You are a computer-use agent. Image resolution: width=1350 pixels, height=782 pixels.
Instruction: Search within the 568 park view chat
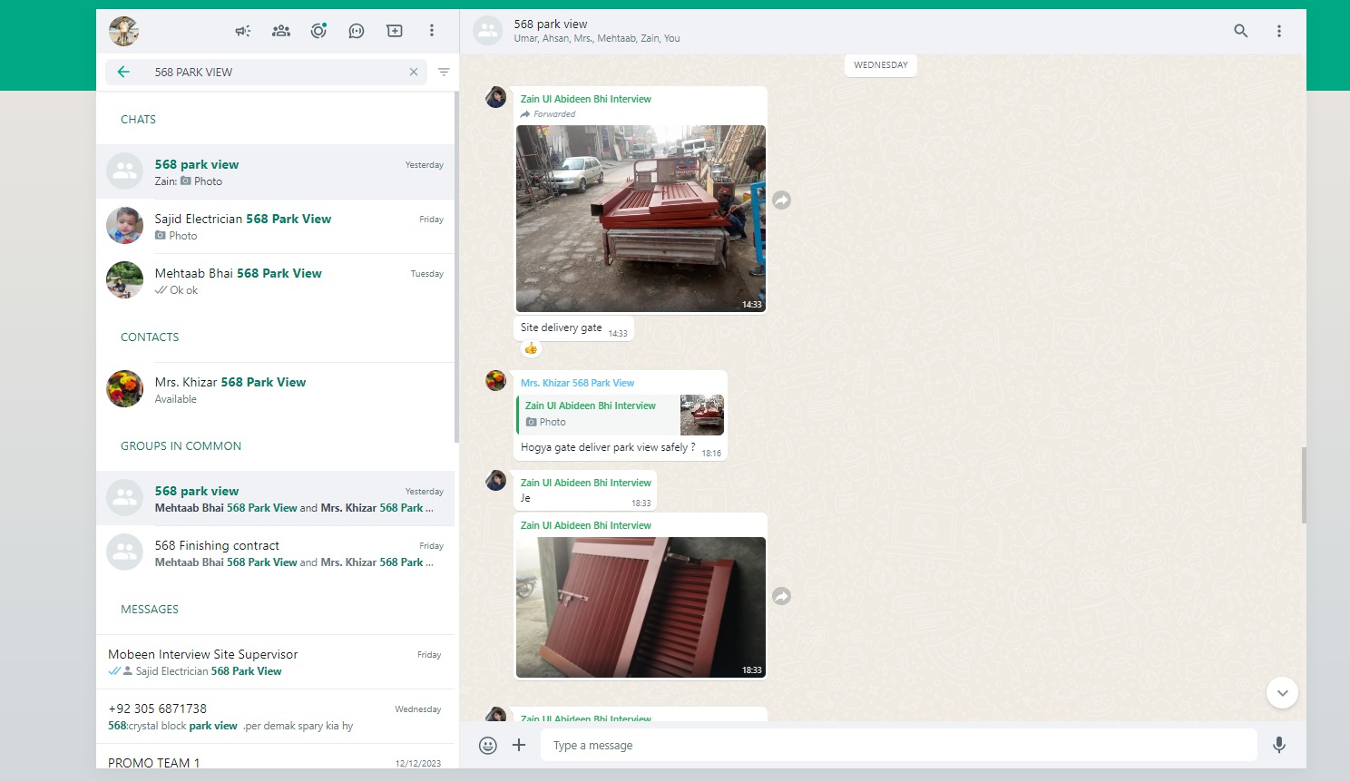[x=1241, y=31]
